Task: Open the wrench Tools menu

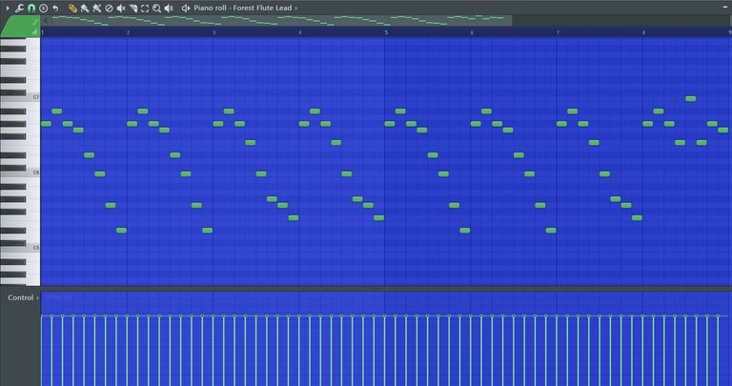Action: 19,8
